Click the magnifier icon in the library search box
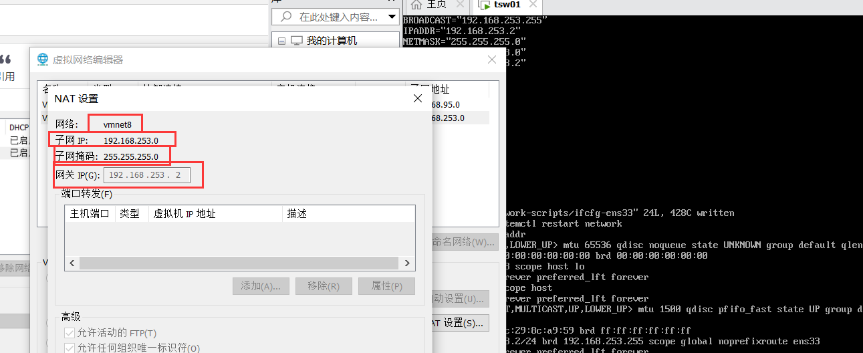This screenshot has width=863, height=353. coord(286,16)
